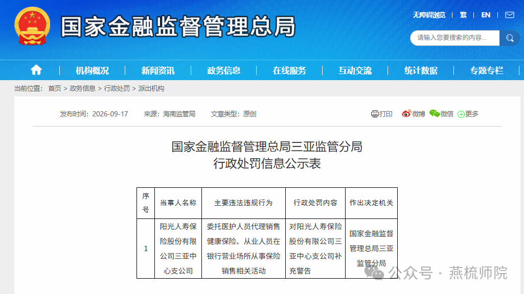
Task: Click the penalty cell mentioning 补充警告
Action: [315, 249]
